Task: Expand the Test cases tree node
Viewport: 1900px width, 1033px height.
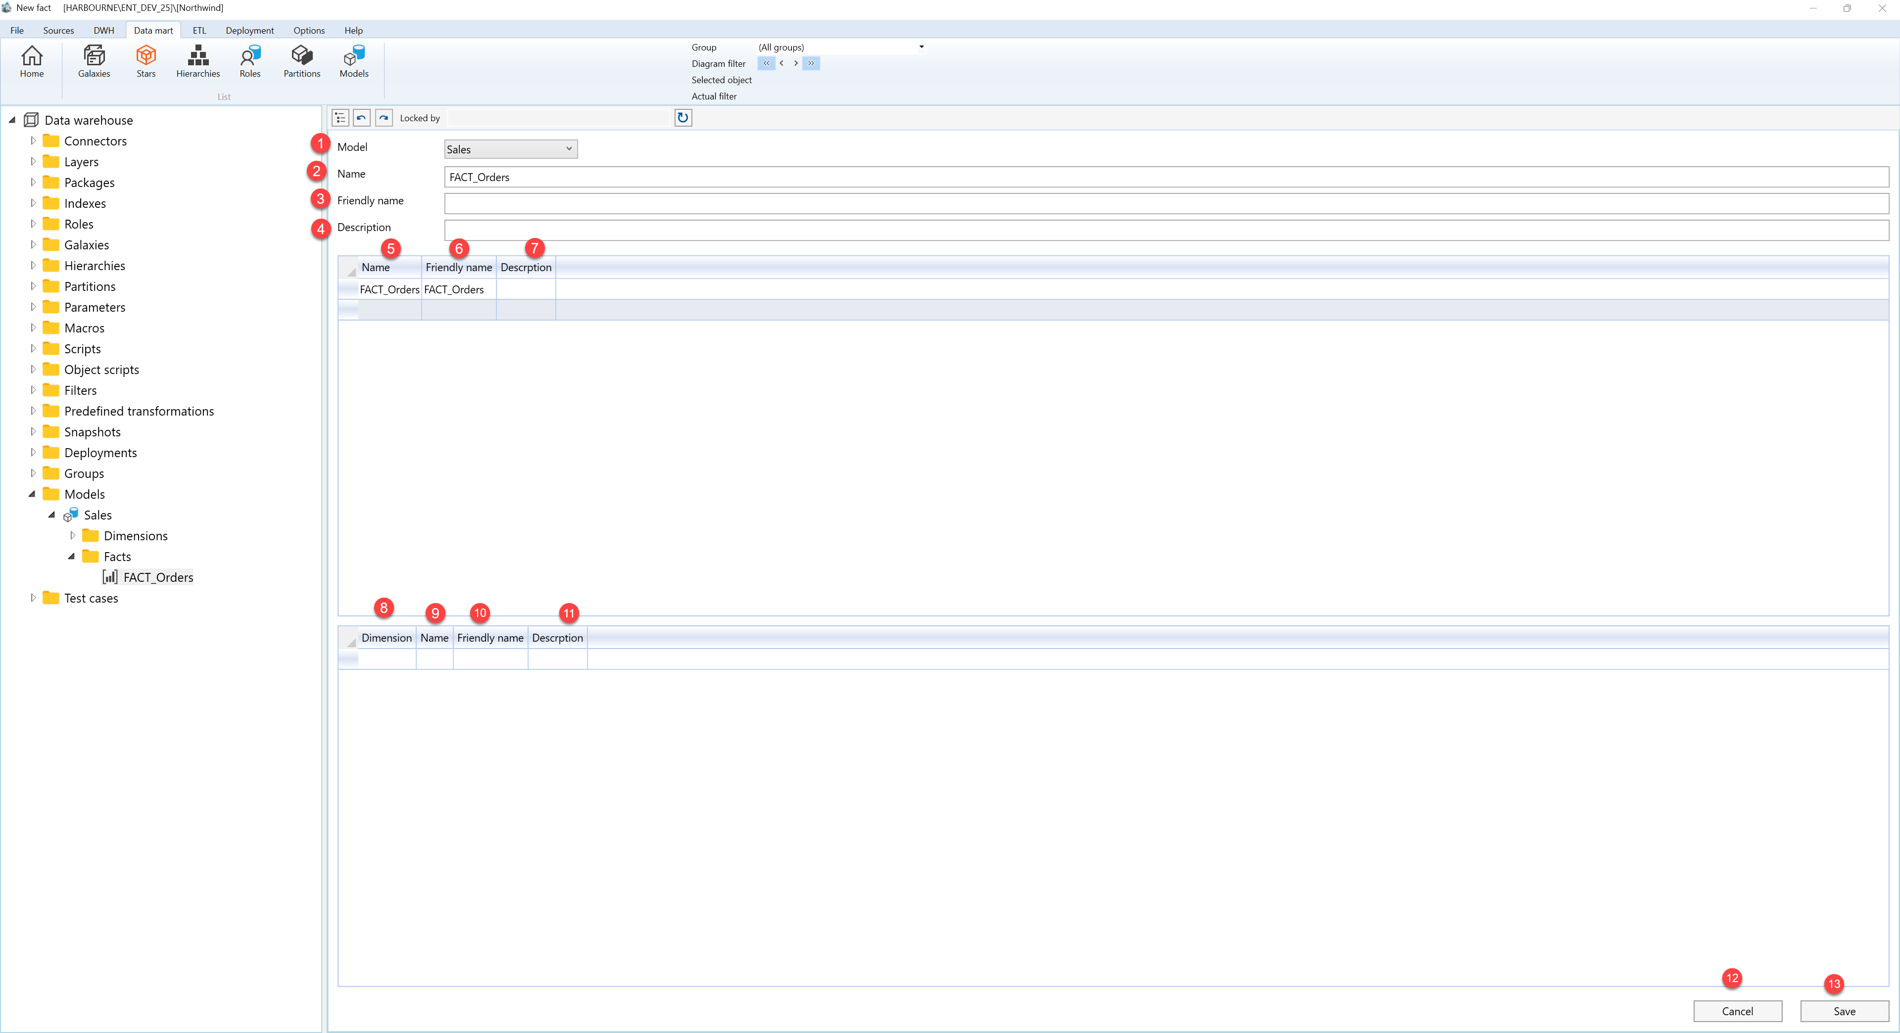Action: (33, 597)
